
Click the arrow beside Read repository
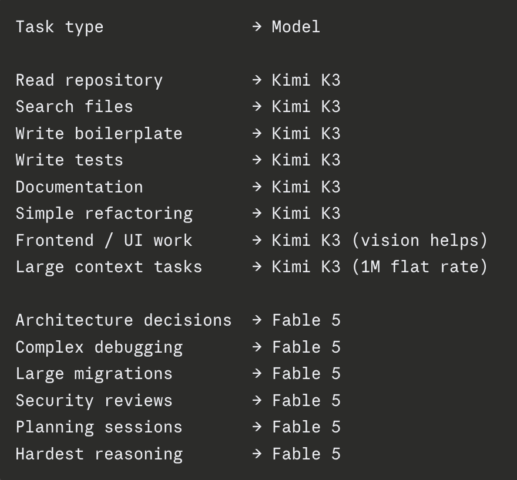(x=257, y=80)
